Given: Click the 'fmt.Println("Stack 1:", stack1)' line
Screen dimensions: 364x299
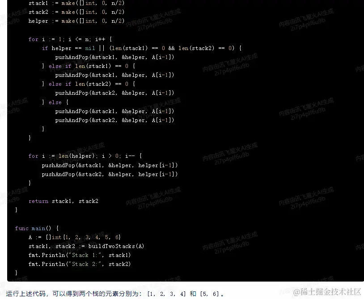Looking at the screenshot, I should tap(80, 255).
